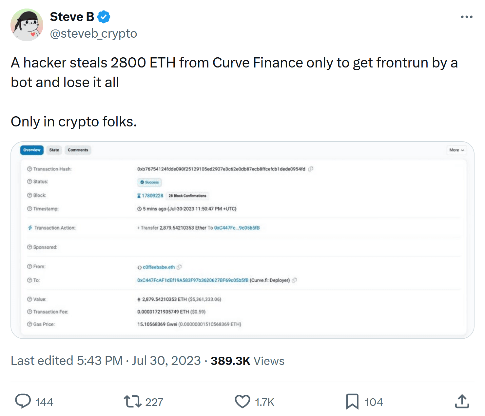The image size is (485, 416).
Task: Open the three-dot more options menu
Action: (x=466, y=17)
